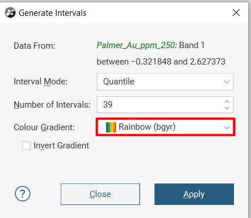Screen dimensions: 251x218
Task: Tick the Invert Gradient checkbox
Action: (26, 146)
